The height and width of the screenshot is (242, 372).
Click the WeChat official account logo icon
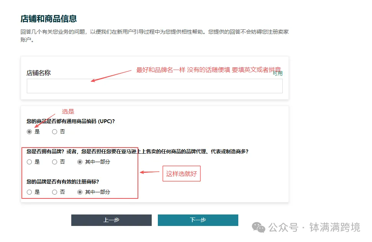(260, 228)
